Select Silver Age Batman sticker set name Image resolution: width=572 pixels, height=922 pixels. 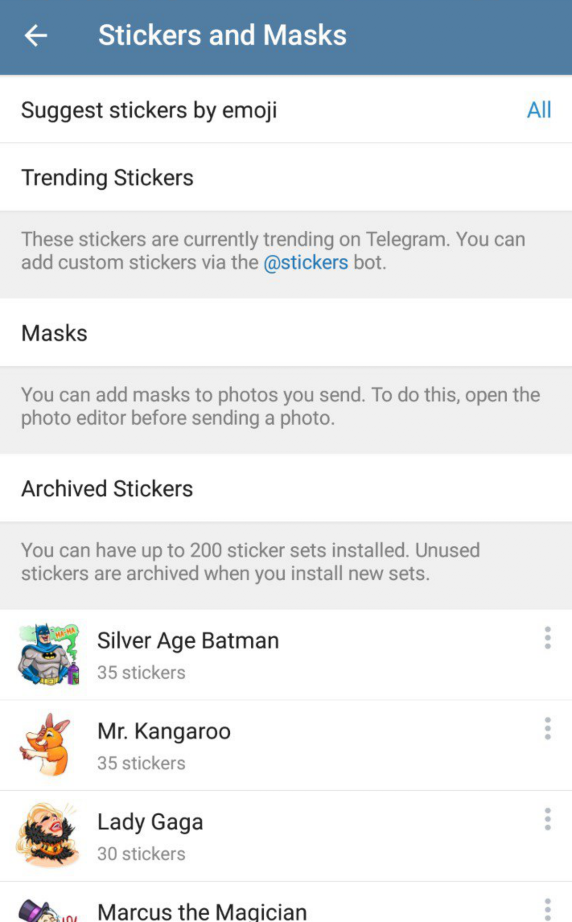[188, 641]
